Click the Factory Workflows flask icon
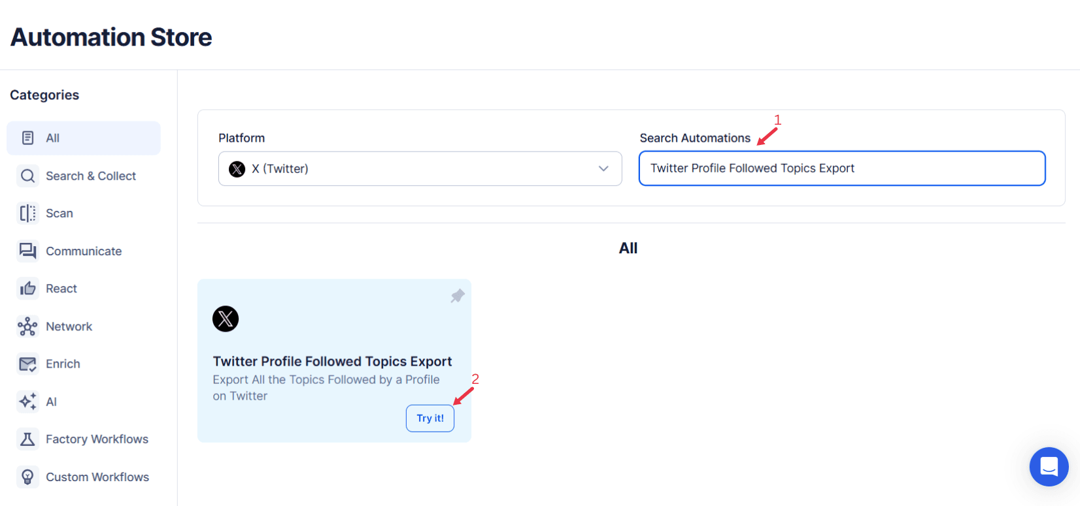This screenshot has width=1080, height=506. pos(27,439)
